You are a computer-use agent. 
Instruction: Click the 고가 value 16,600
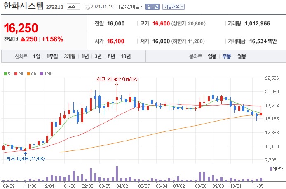(x=161, y=24)
